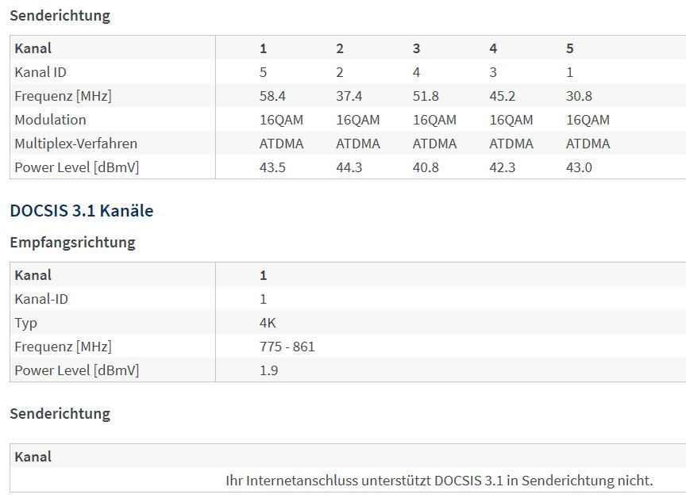Click the 45.2 frequency cell
The height and width of the screenshot is (502, 686).
click(x=502, y=96)
